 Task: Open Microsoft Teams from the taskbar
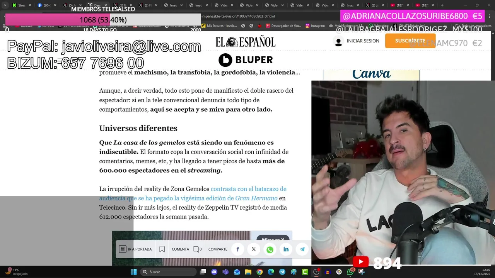[x=225, y=272]
